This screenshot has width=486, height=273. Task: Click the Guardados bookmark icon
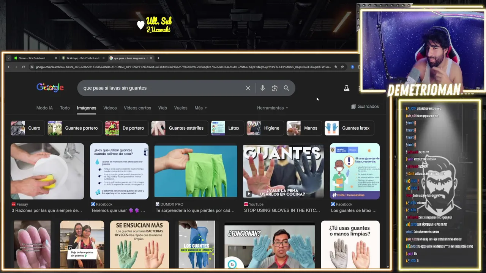click(353, 107)
